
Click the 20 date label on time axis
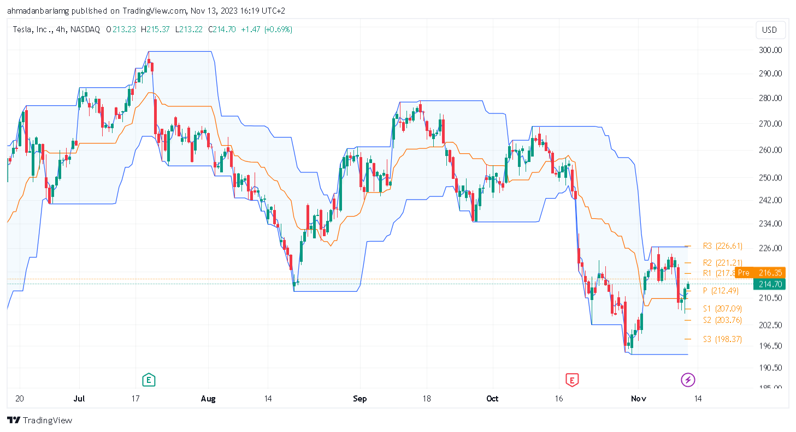click(20, 399)
